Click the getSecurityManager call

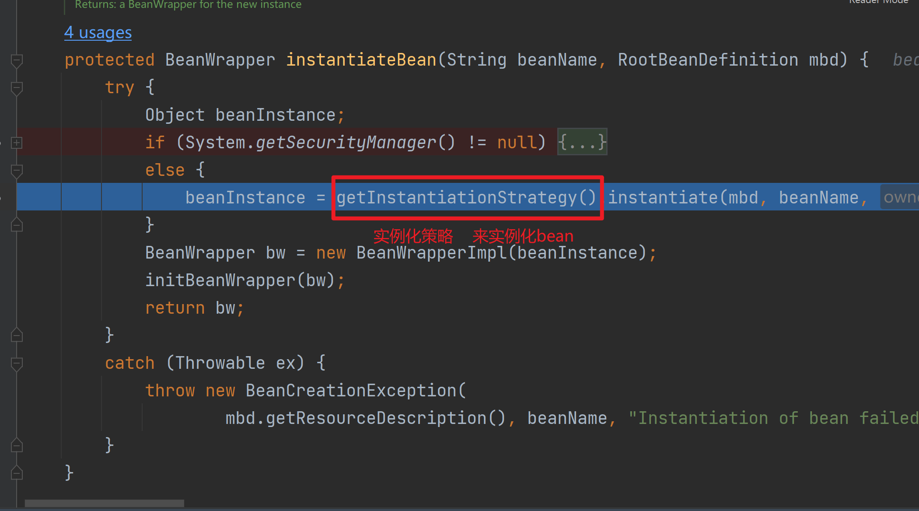356,143
